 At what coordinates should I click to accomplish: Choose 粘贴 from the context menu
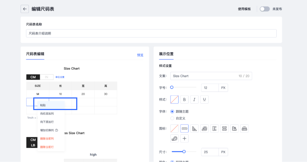[x=43, y=105]
